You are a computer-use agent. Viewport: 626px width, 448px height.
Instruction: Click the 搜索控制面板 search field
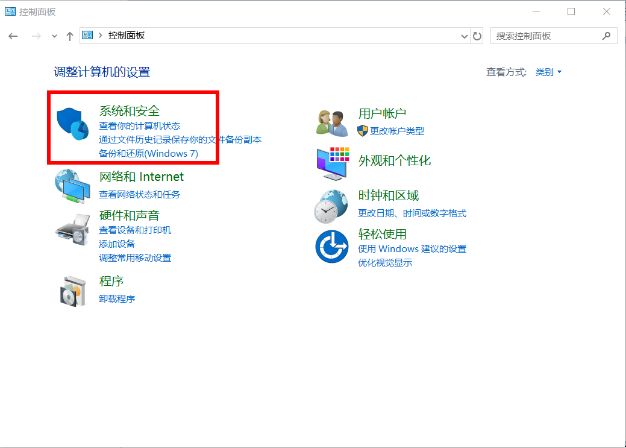click(554, 36)
